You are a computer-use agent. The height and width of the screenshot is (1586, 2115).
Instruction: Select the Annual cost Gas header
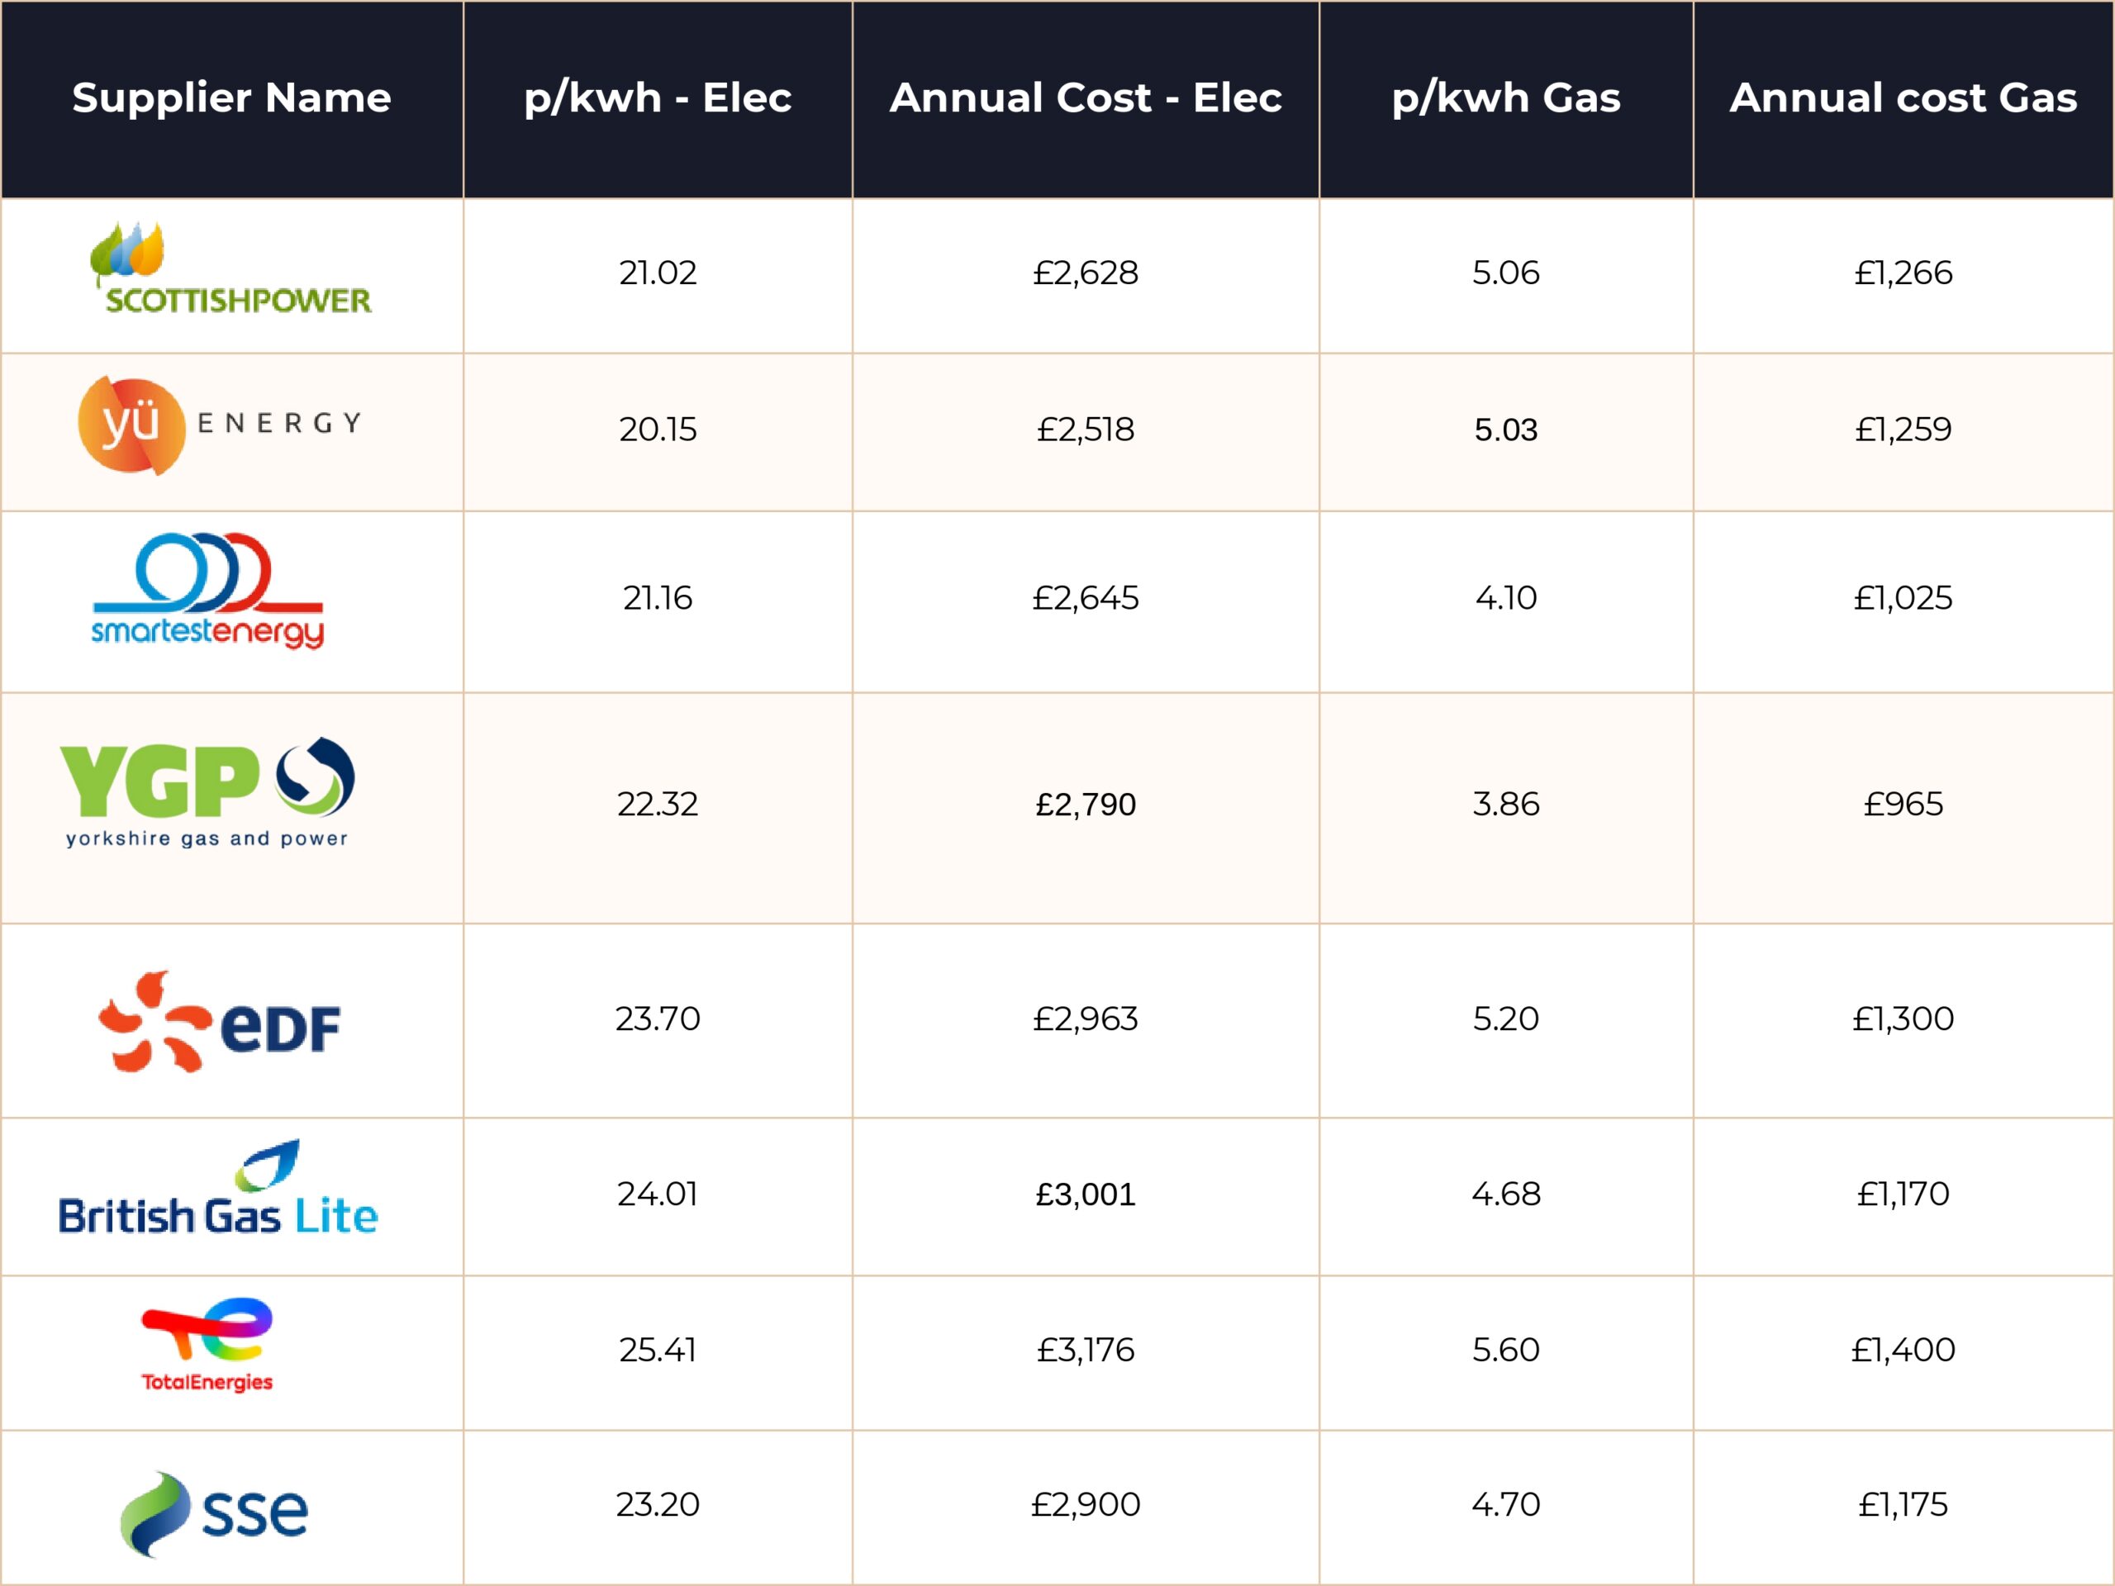[x=1903, y=97]
